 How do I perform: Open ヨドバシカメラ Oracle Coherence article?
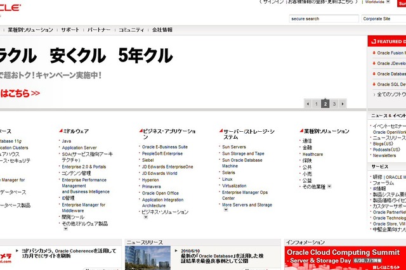coord(69,254)
